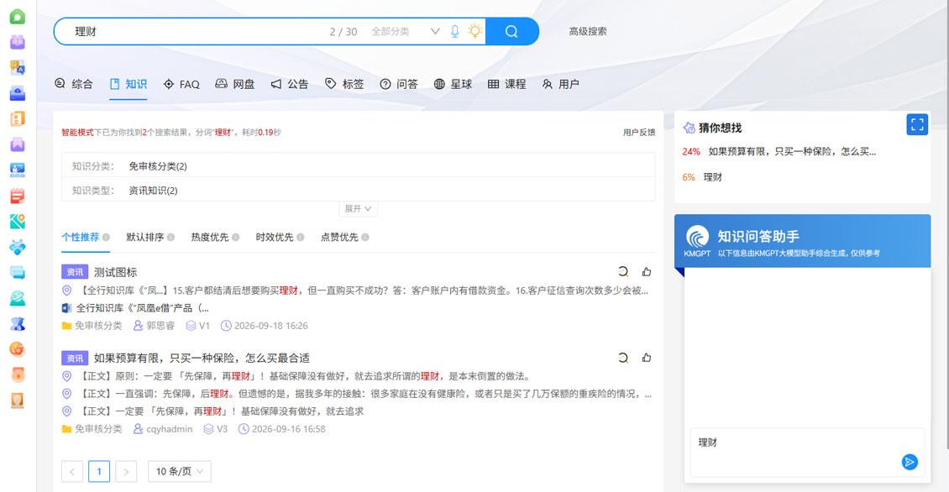Click the blue send arrow in assistant
This screenshot has height=492, width=949.
coord(909,462)
